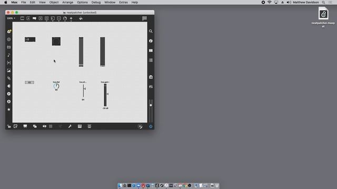
Task: Toggle audio on/off power button
Action: (x=151, y=127)
